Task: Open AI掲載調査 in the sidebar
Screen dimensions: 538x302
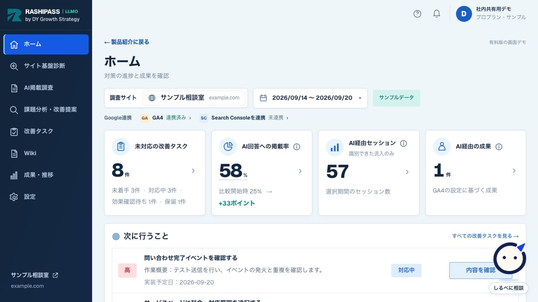Action: (x=46, y=88)
